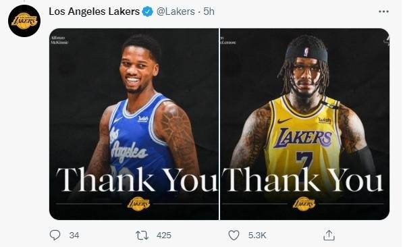Click the Lakers logo in right image
Screen dimensions: 403x247
click(x=304, y=204)
